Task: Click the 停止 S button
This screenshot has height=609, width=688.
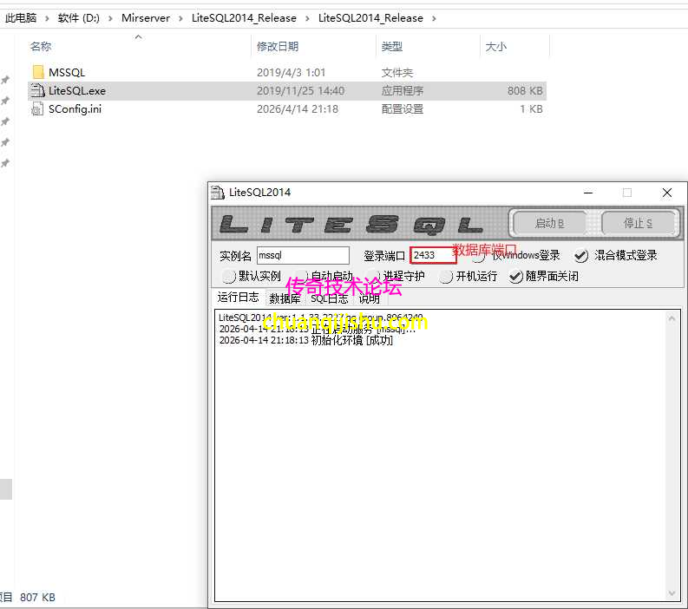Action: [638, 223]
